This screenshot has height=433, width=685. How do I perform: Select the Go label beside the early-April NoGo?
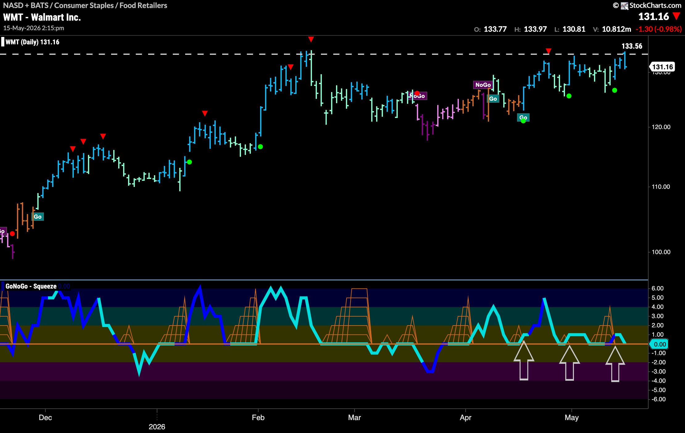pos(493,99)
